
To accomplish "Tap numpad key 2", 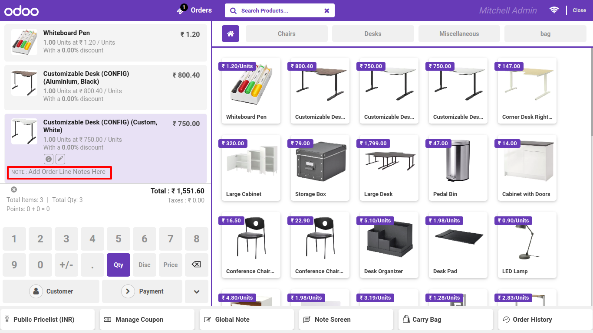I will tap(40, 239).
